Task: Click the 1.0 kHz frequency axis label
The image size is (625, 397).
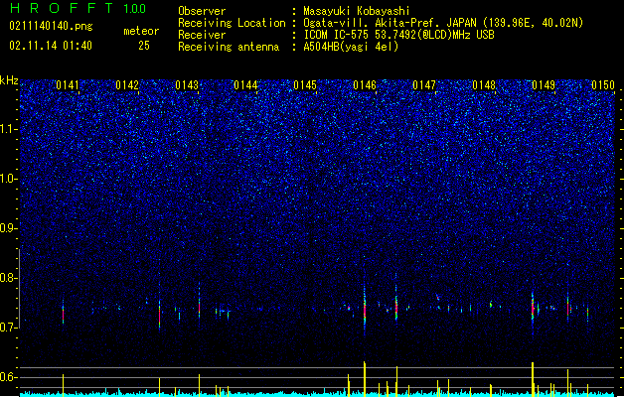Action: click(9, 179)
